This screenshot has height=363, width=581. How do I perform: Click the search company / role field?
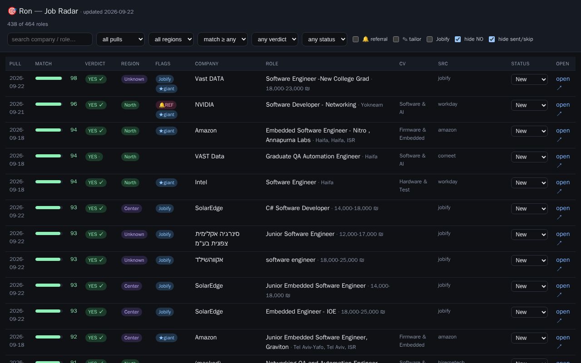coord(50,39)
